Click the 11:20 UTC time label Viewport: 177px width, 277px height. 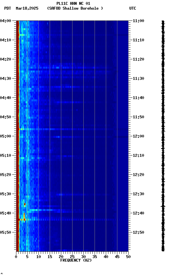(139, 59)
